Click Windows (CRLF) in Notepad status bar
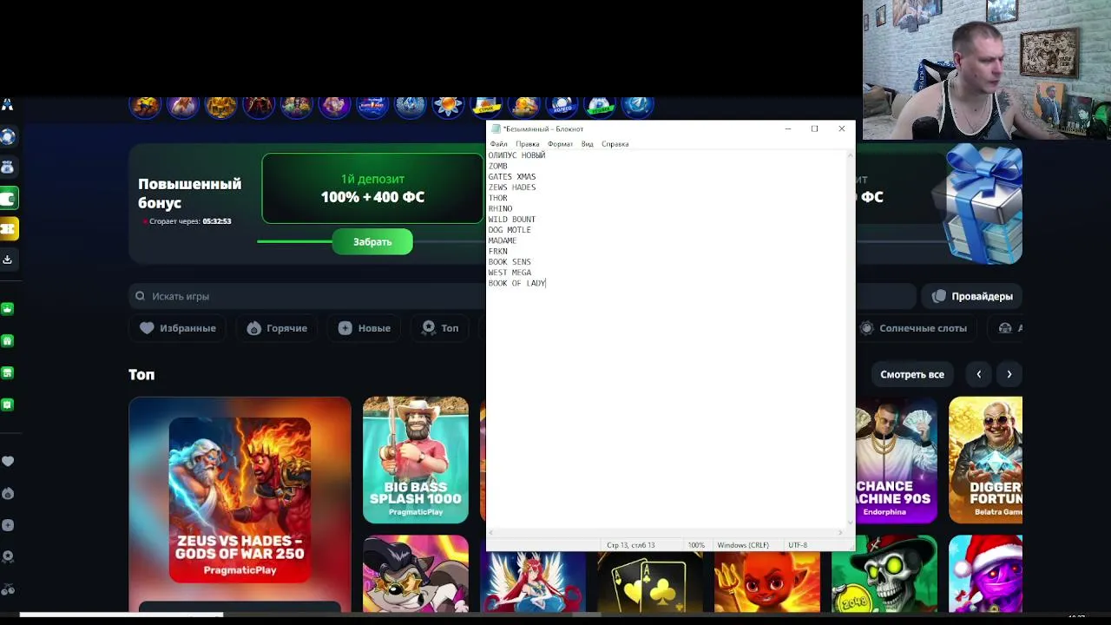Screen dimensions: 1111x625 743,545
